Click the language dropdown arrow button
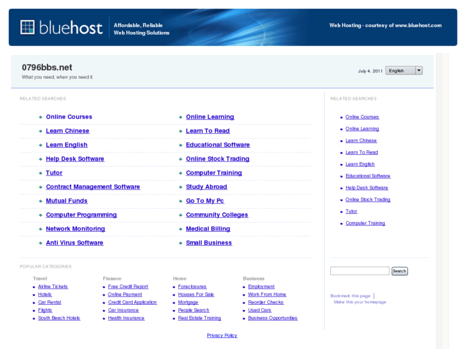This screenshot has height=349, width=466. (419, 70)
